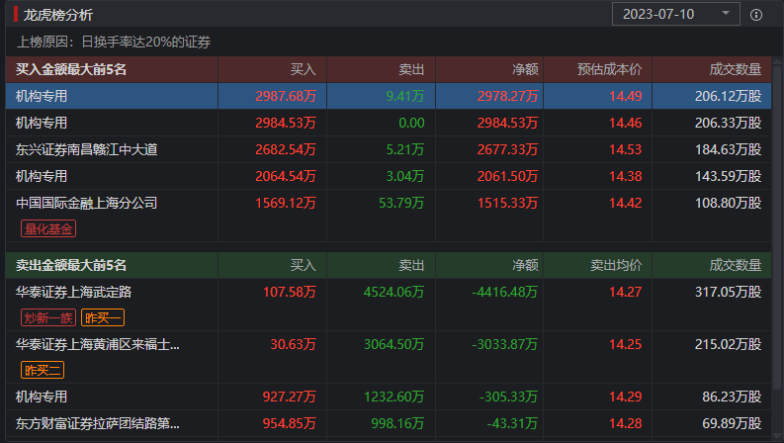Click the buy amount 1569.12万
The image size is (784, 443).
pyautogui.click(x=286, y=203)
